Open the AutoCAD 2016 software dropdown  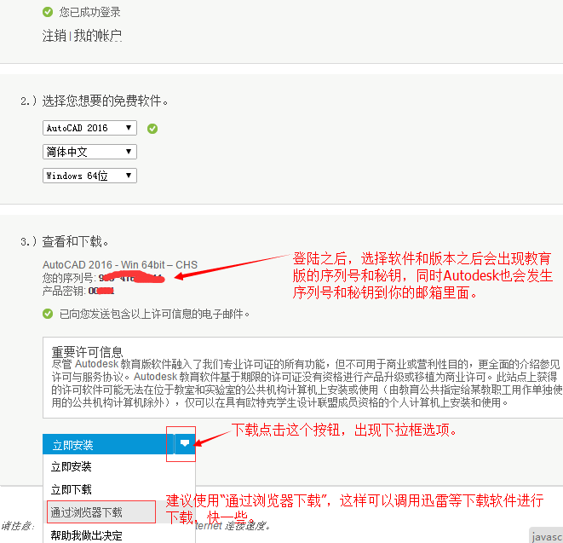click(89, 128)
